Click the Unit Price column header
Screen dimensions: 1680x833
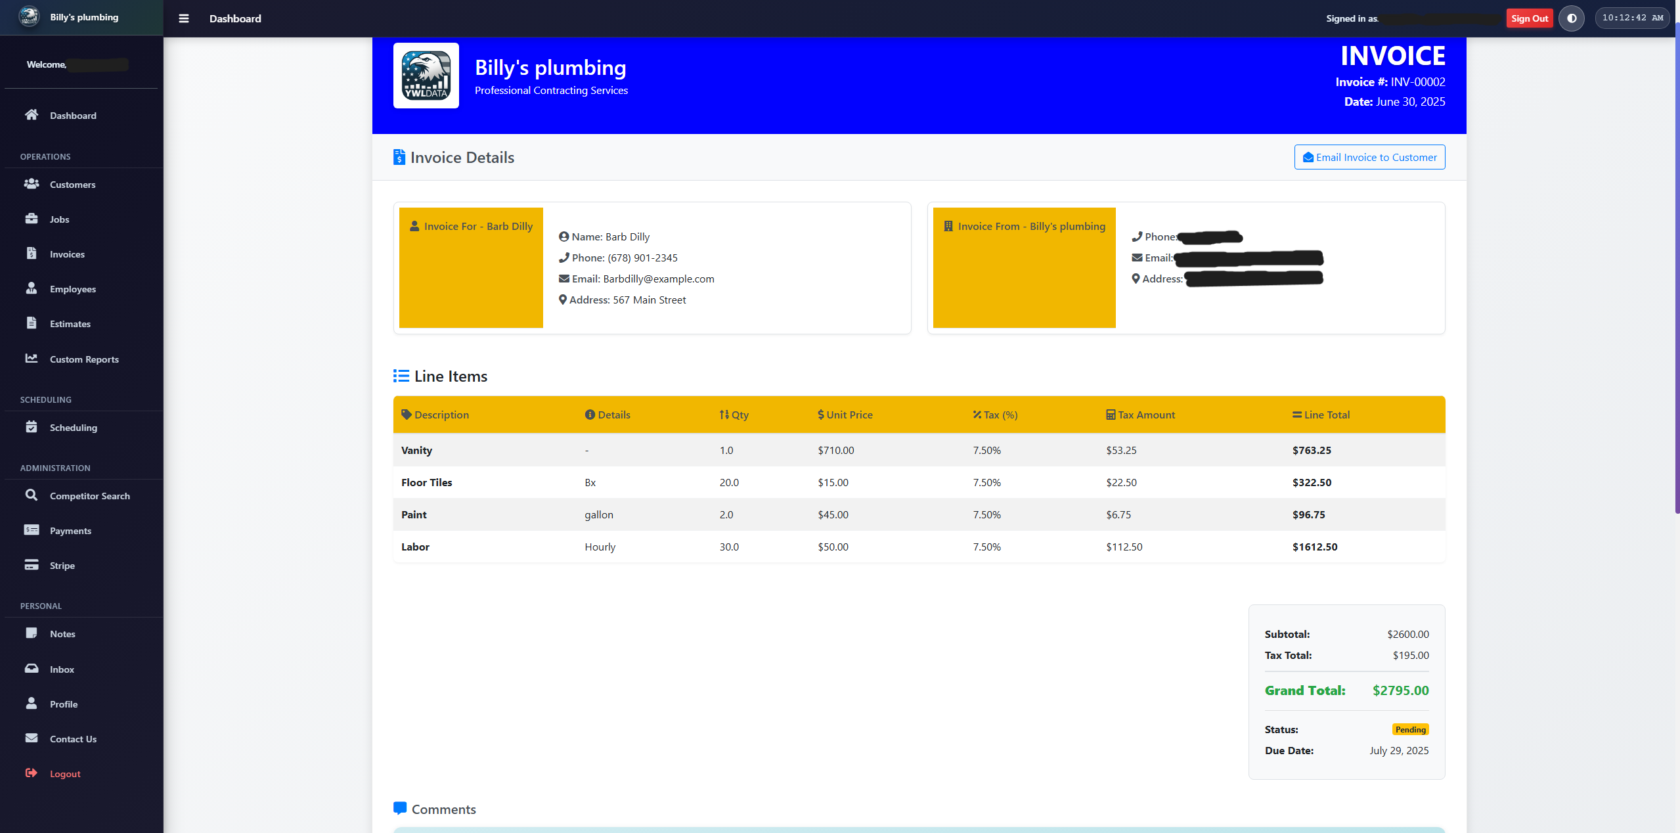point(845,415)
